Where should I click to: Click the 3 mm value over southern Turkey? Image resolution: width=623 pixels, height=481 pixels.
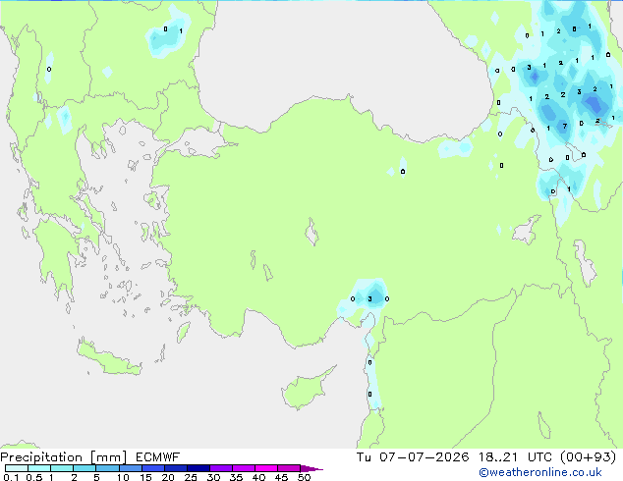click(369, 298)
